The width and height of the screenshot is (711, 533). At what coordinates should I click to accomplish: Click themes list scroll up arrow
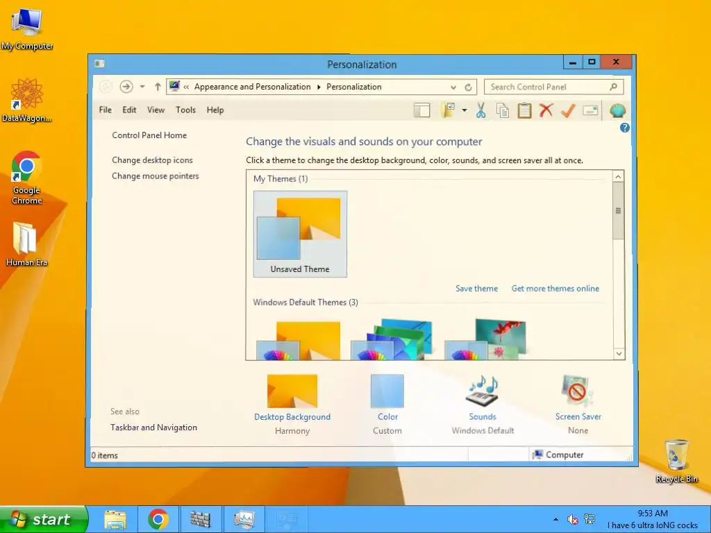pos(618,177)
